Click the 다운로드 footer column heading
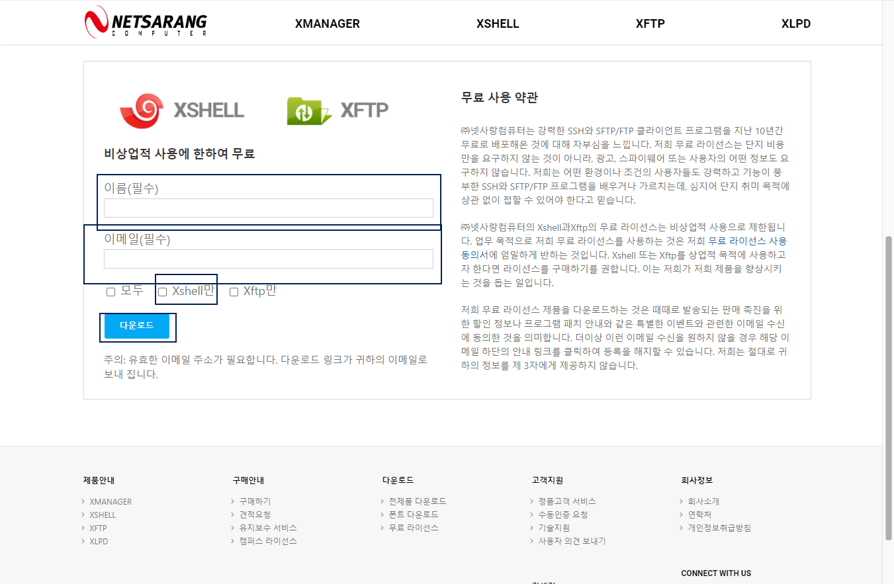 point(398,480)
